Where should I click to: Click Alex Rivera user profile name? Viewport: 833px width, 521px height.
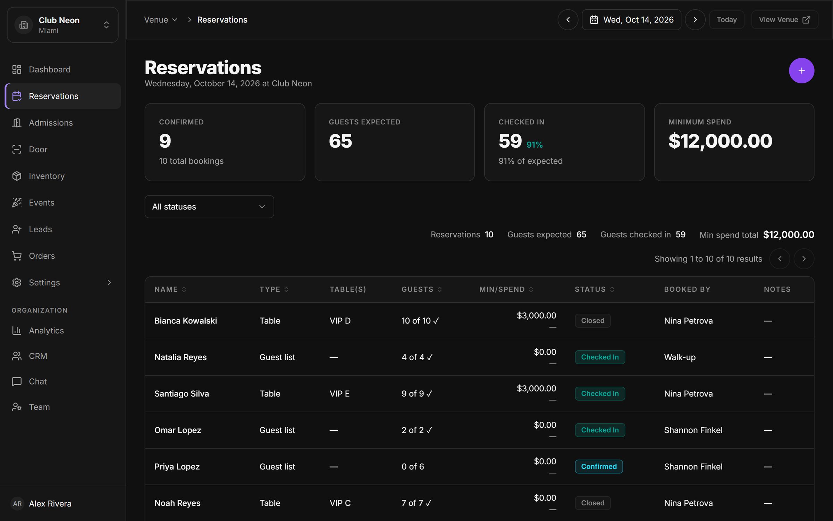click(x=50, y=504)
